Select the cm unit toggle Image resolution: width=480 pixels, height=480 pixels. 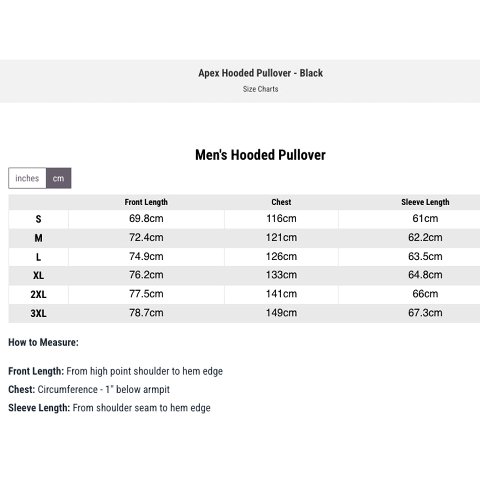59,178
